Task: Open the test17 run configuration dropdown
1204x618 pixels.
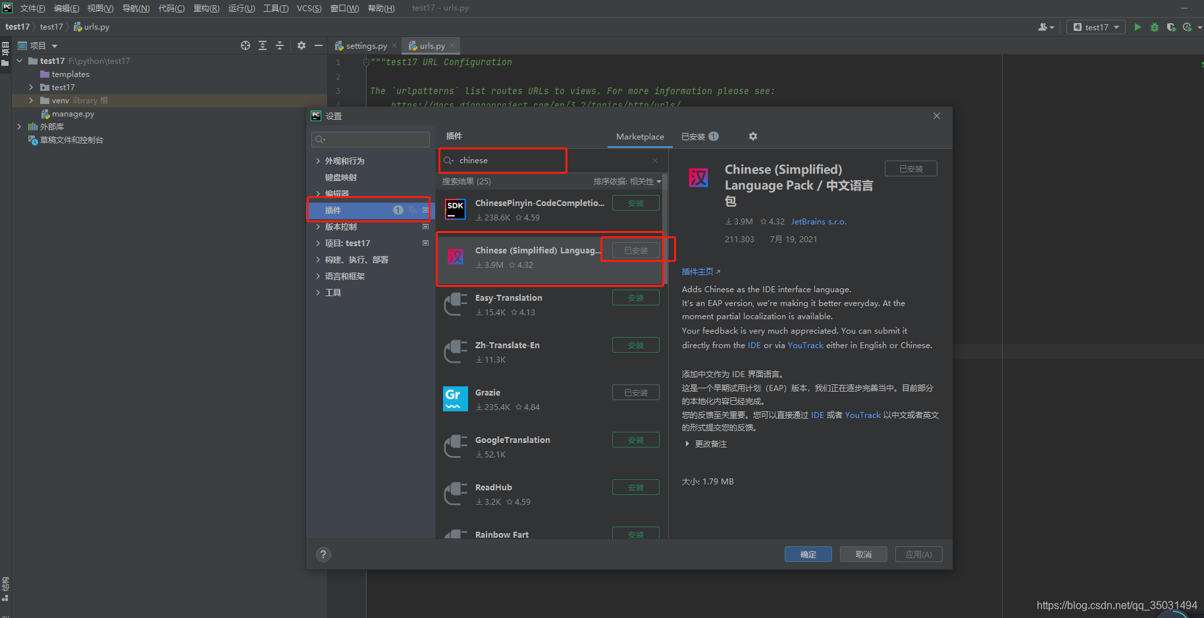Action: click(1096, 27)
